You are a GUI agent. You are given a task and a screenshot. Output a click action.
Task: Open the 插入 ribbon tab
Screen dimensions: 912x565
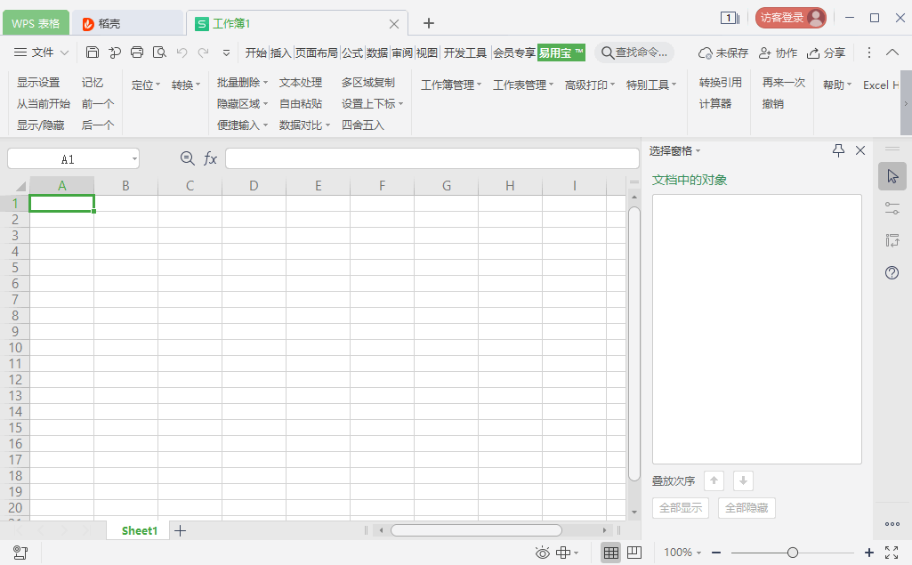[x=280, y=52]
